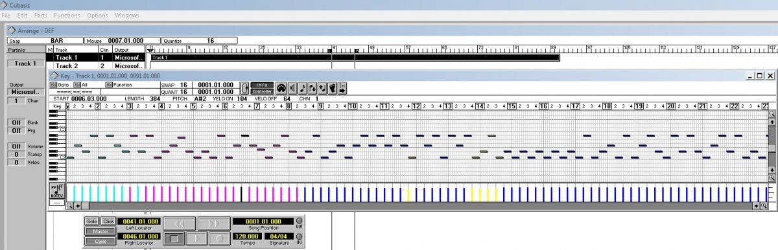
Task: Toggle the Volume Off value in Partinfo
Action: pyautogui.click(x=17, y=146)
